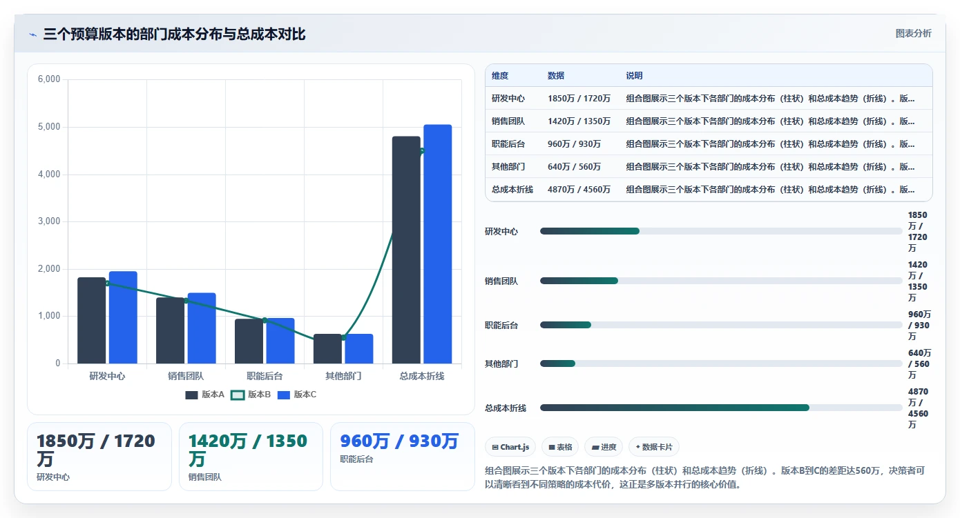Click the 其他部门 progress bar
The image size is (960, 518).
click(x=721, y=363)
